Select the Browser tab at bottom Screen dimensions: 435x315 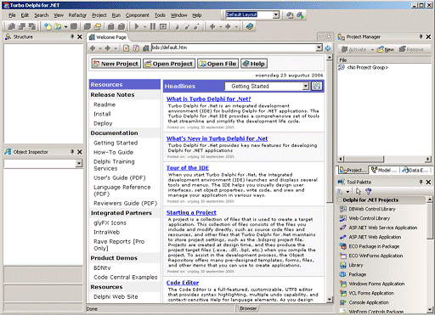click(248, 308)
